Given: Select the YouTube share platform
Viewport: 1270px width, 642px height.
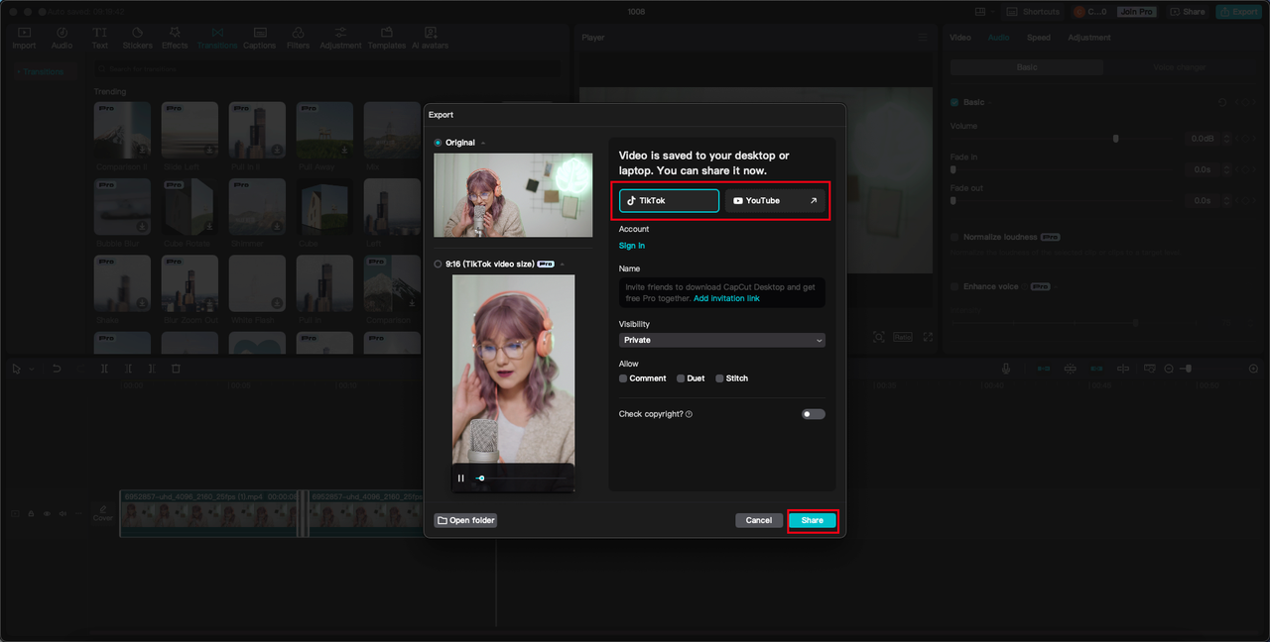Looking at the screenshot, I should (775, 200).
